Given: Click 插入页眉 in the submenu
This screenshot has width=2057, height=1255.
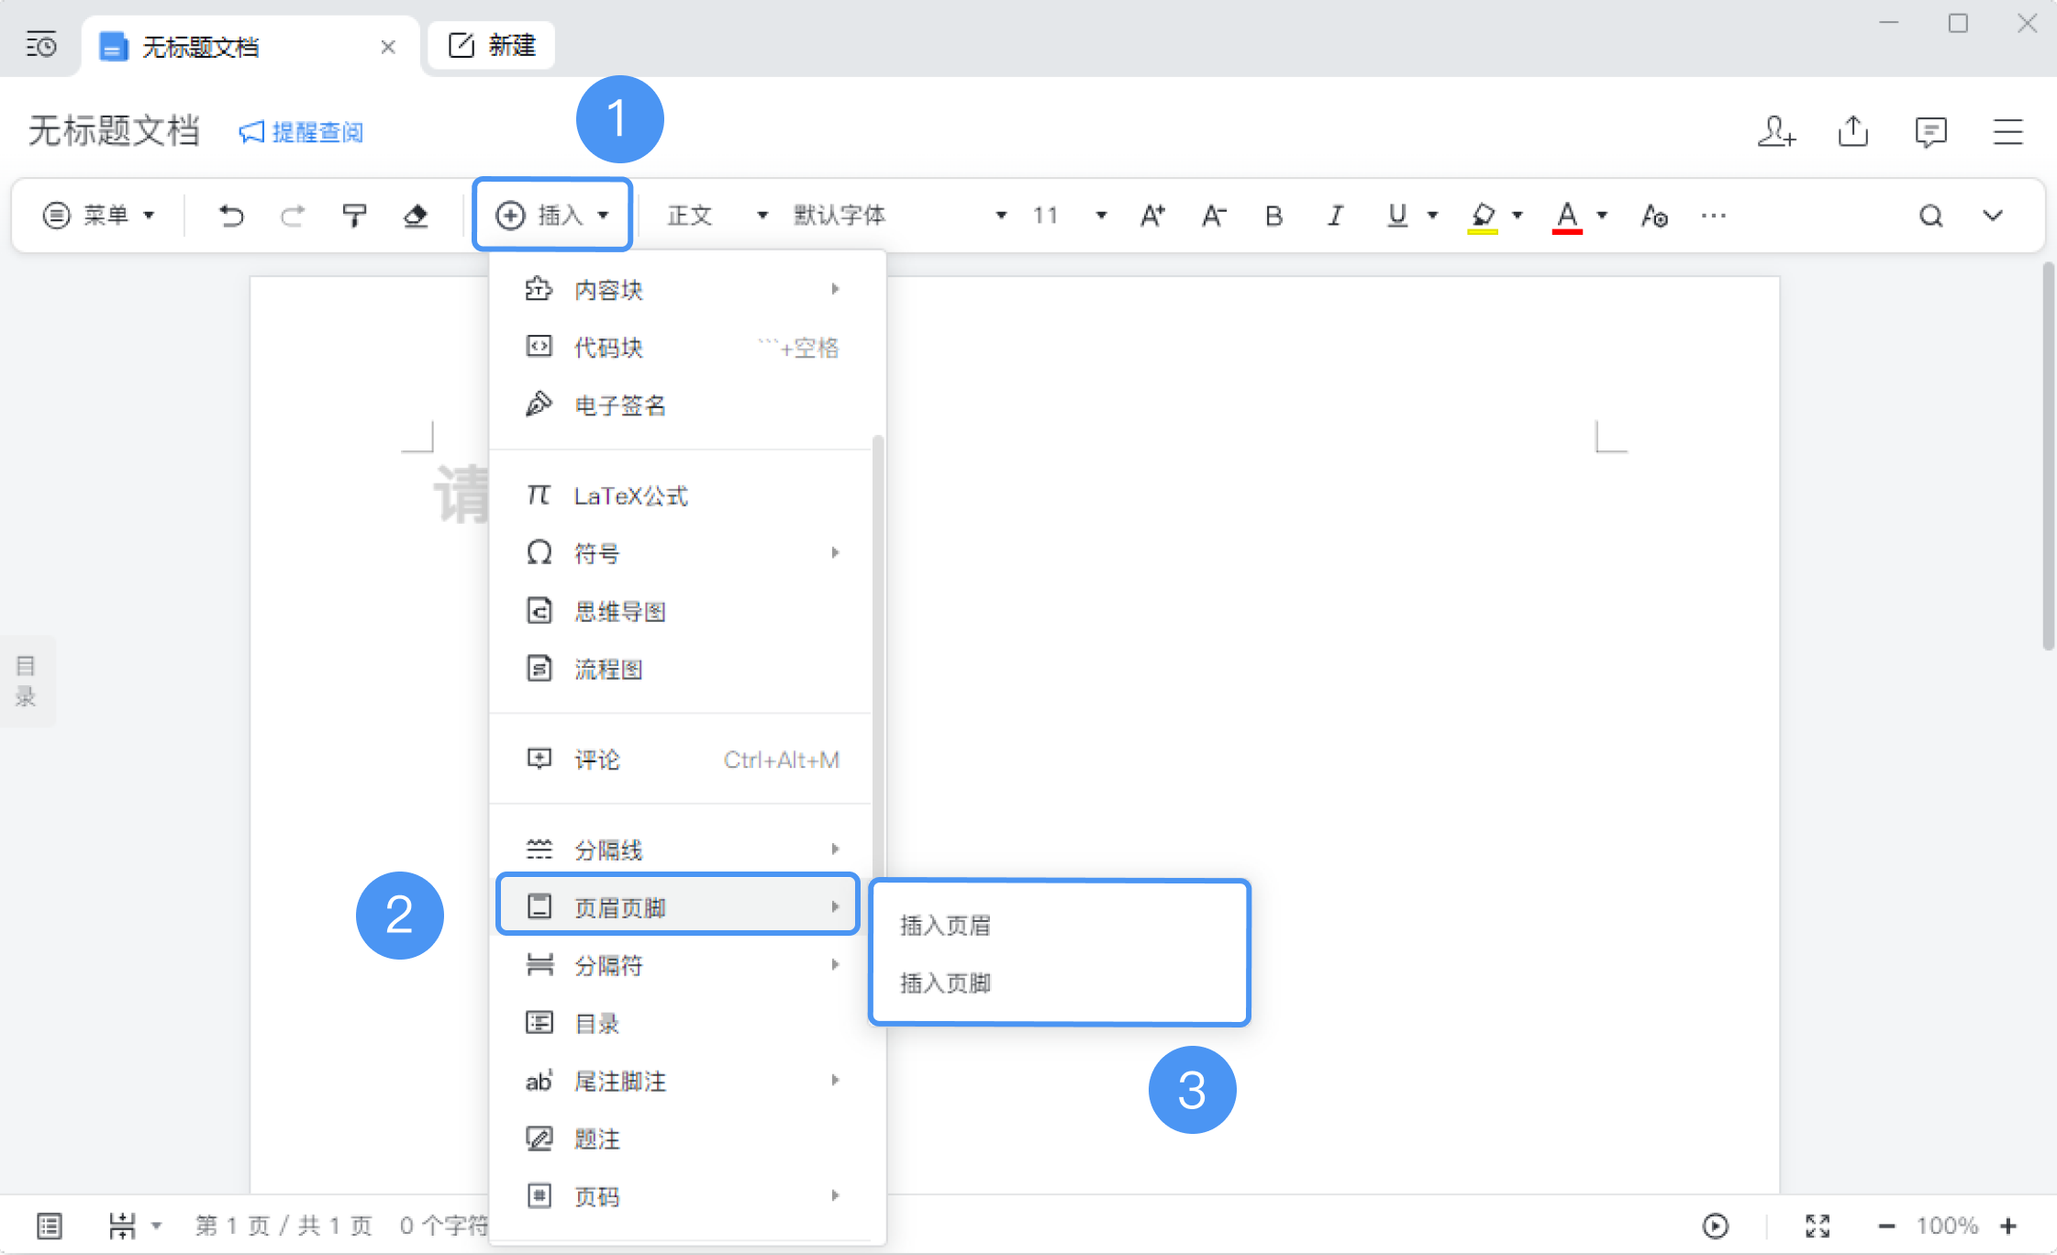Looking at the screenshot, I should click(1059, 926).
